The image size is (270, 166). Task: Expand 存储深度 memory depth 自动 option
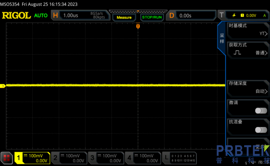(248, 88)
